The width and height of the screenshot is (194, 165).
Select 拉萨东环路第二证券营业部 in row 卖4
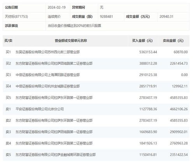[x=54, y=143]
